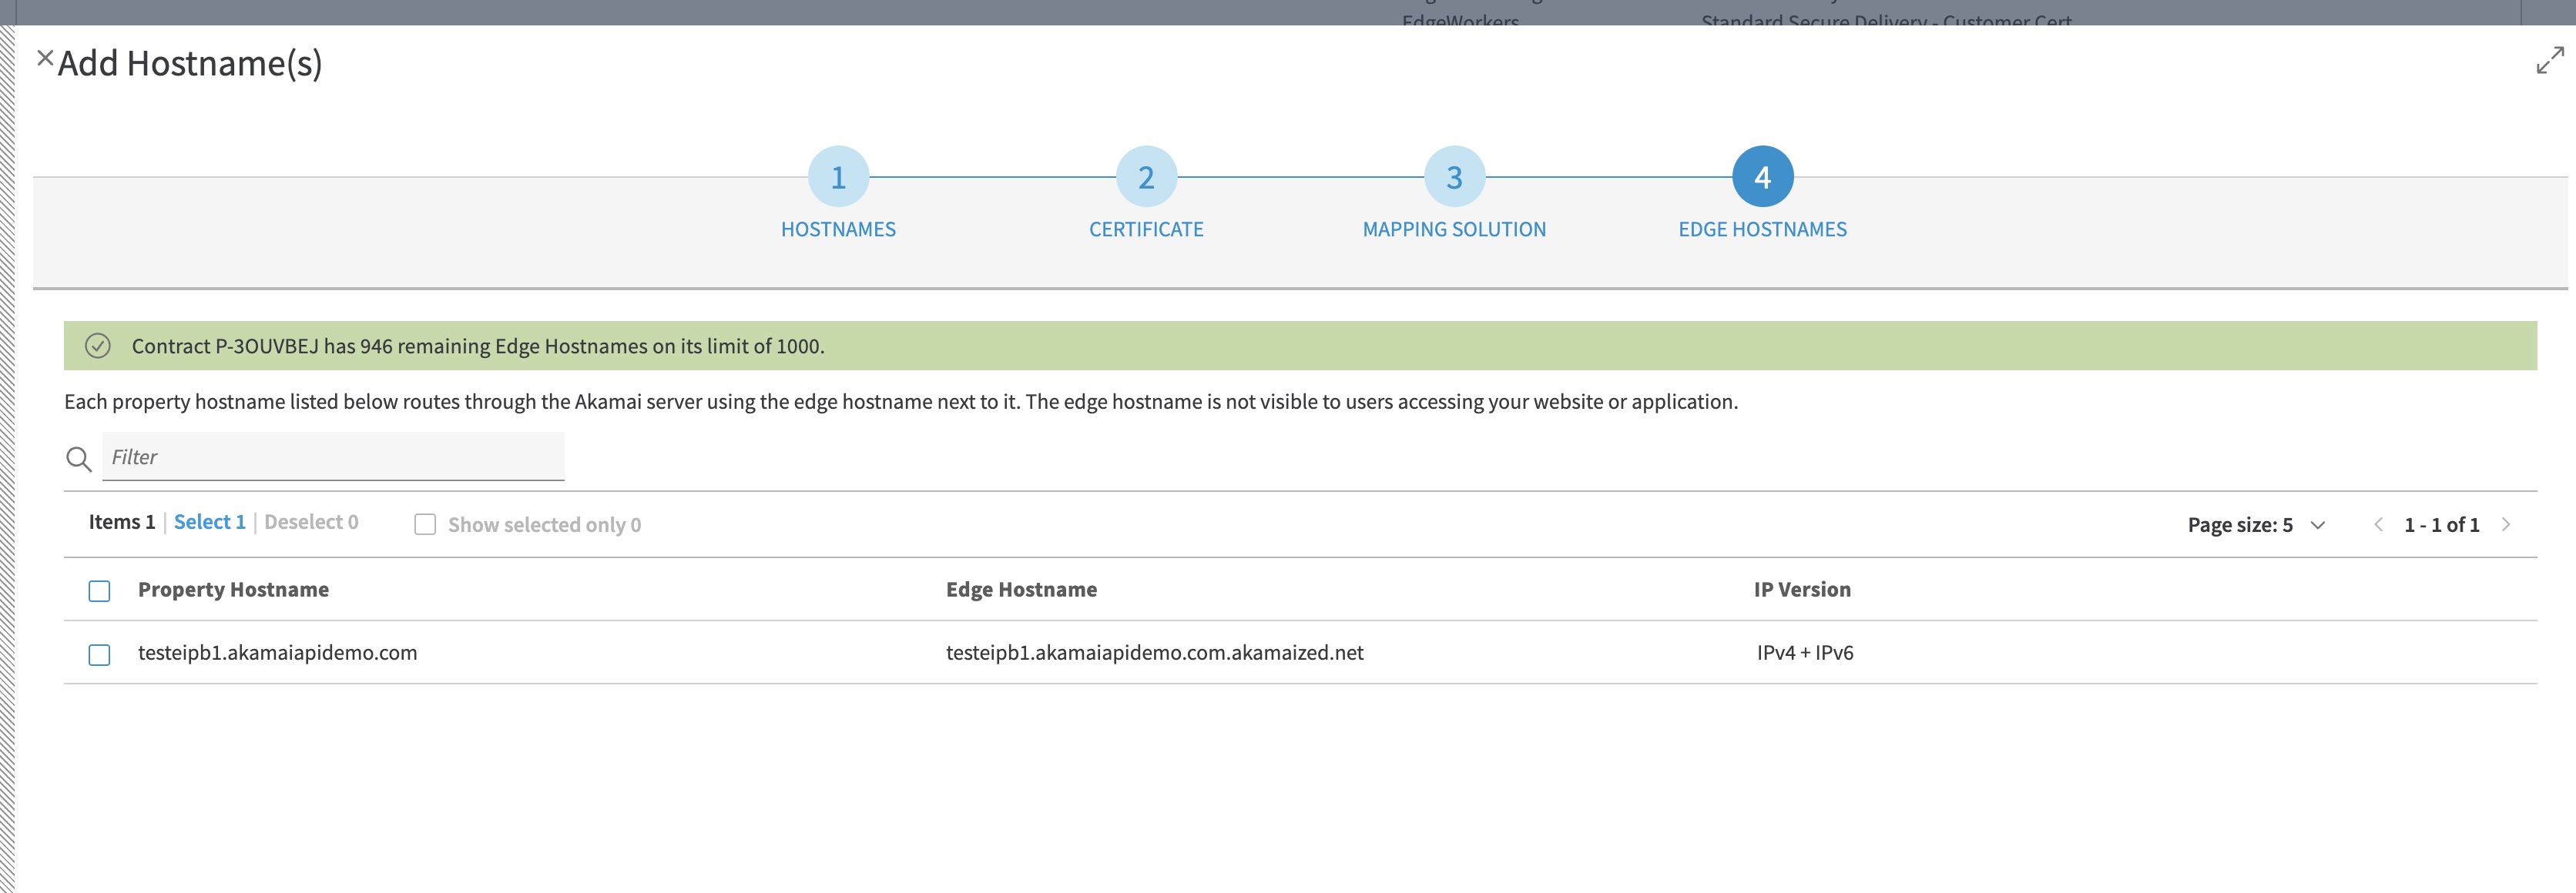Viewport: 2576px width, 893px height.
Task: Open the Page size dropdown
Action: click(x=2256, y=524)
